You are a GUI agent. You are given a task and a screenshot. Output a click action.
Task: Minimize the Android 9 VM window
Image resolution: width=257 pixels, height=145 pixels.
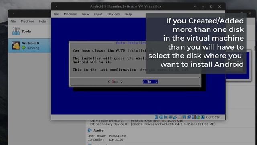tap(203, 6)
